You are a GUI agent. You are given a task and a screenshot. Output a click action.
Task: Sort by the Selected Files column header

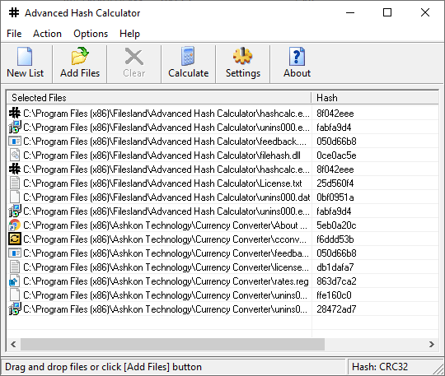click(159, 98)
